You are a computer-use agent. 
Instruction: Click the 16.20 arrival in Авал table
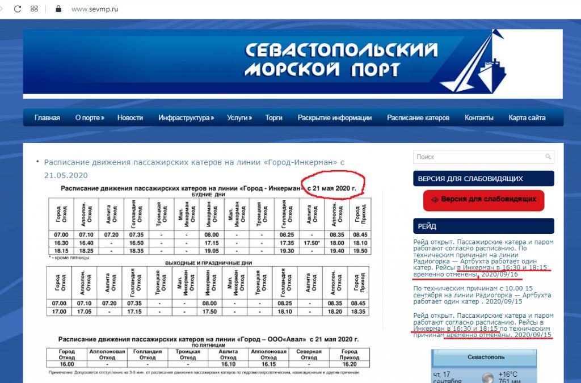coord(350,364)
